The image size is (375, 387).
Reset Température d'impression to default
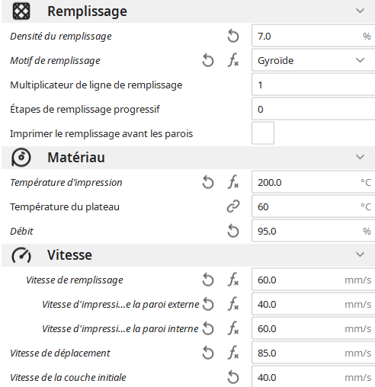[x=208, y=182]
